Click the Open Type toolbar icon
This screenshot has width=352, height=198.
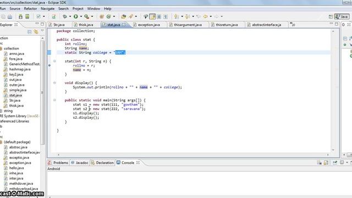pyautogui.click(x=123, y=16)
